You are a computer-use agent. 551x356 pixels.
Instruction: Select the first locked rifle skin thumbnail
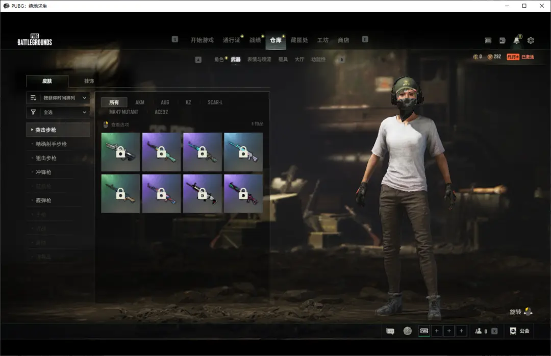pos(120,152)
